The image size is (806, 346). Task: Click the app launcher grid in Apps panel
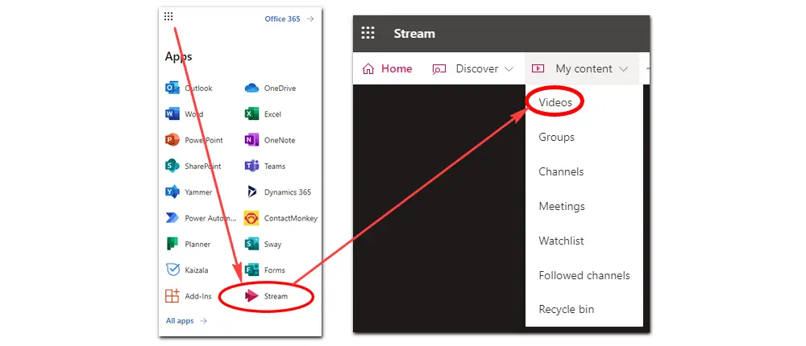168,16
